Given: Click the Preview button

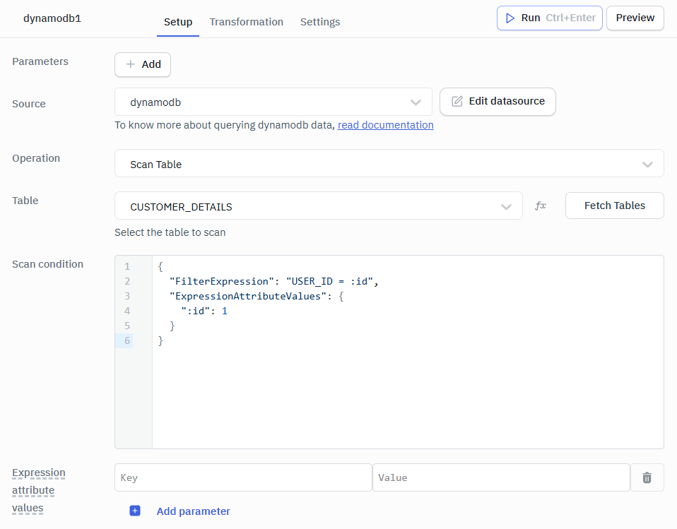Looking at the screenshot, I should (635, 18).
